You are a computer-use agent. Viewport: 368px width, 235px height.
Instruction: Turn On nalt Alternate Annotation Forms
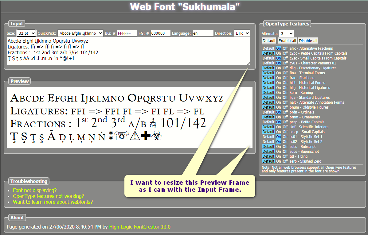point(279,102)
